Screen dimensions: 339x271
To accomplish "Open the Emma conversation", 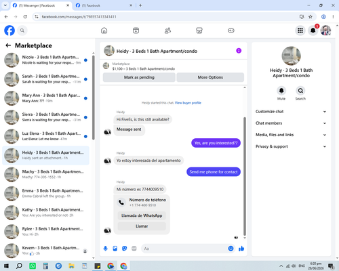I will click(46, 194).
